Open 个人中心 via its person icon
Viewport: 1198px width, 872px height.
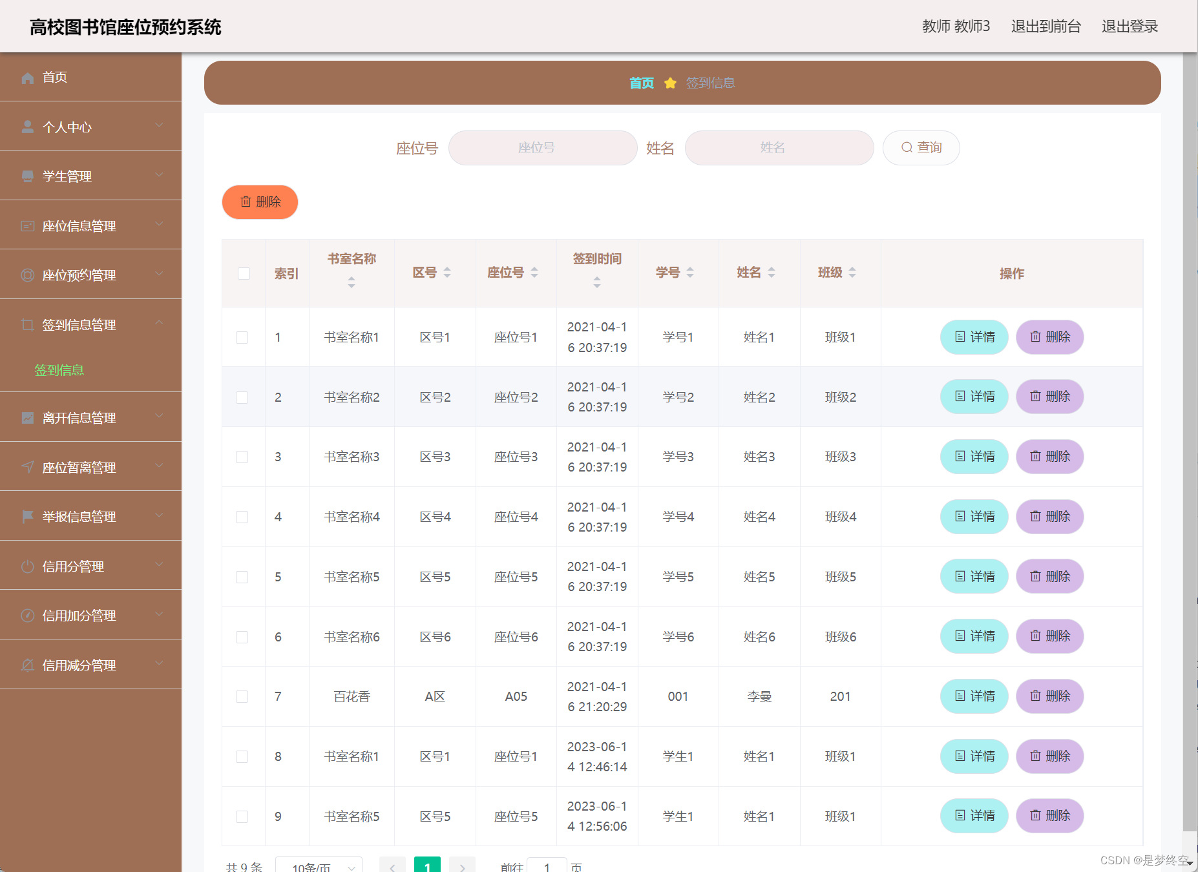click(27, 127)
